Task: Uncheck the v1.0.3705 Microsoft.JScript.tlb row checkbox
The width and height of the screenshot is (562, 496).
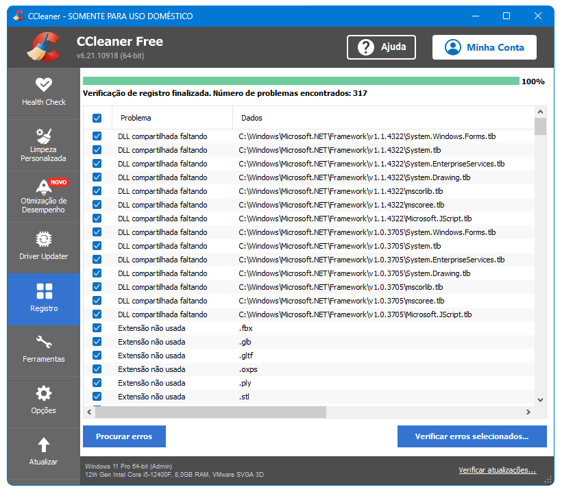Action: pyautogui.click(x=97, y=314)
